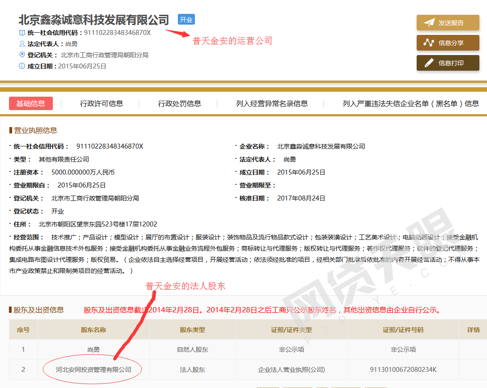Click the 企业法人营业执照(公司) cell
This screenshot has height=388, width=487.
[291, 370]
